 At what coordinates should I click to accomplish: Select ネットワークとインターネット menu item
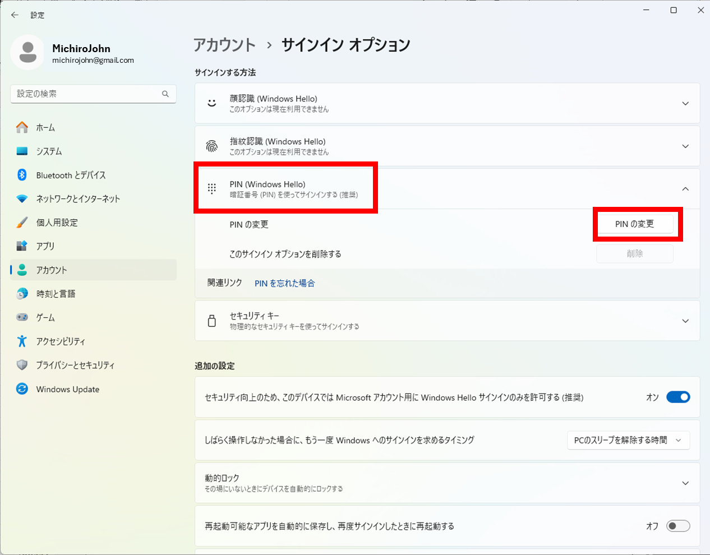pyautogui.click(x=93, y=199)
